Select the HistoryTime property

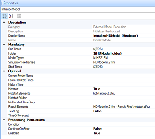click(16, 84)
